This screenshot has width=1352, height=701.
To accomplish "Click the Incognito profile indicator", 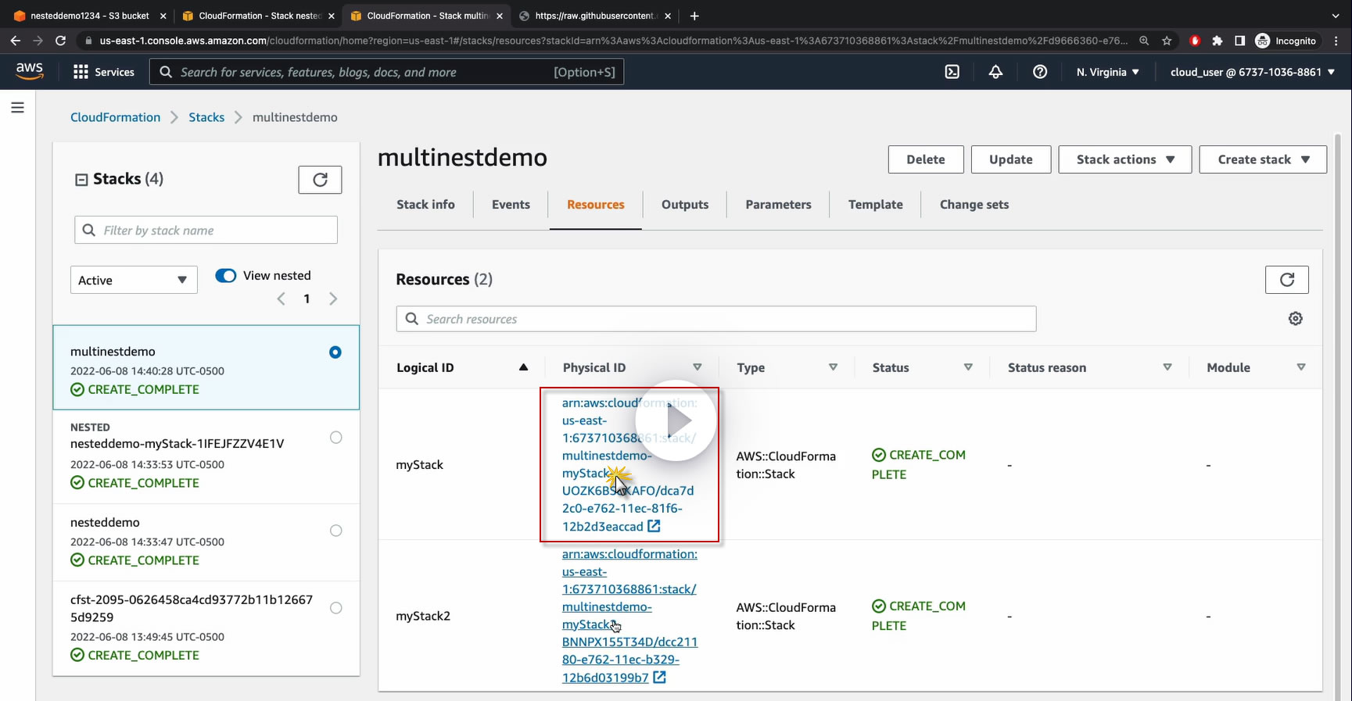I will [1286, 41].
